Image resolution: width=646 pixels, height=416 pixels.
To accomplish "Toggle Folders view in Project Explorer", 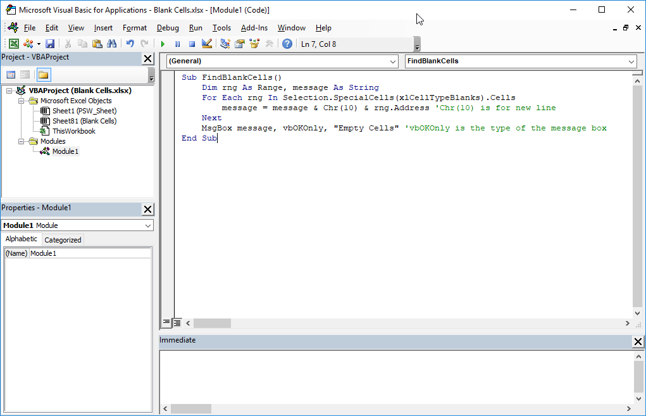I will click(x=43, y=75).
